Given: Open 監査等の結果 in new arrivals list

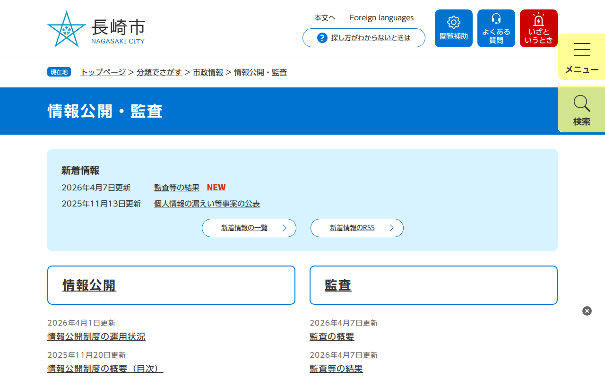Looking at the screenshot, I should click(177, 188).
